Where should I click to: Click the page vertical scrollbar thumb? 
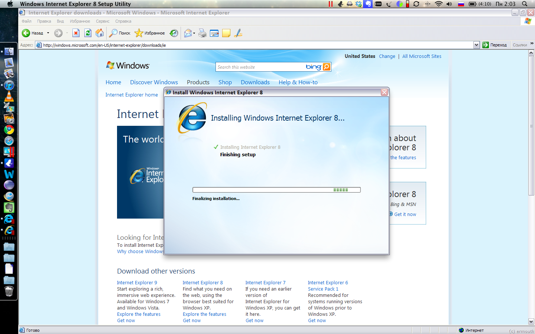point(531,126)
